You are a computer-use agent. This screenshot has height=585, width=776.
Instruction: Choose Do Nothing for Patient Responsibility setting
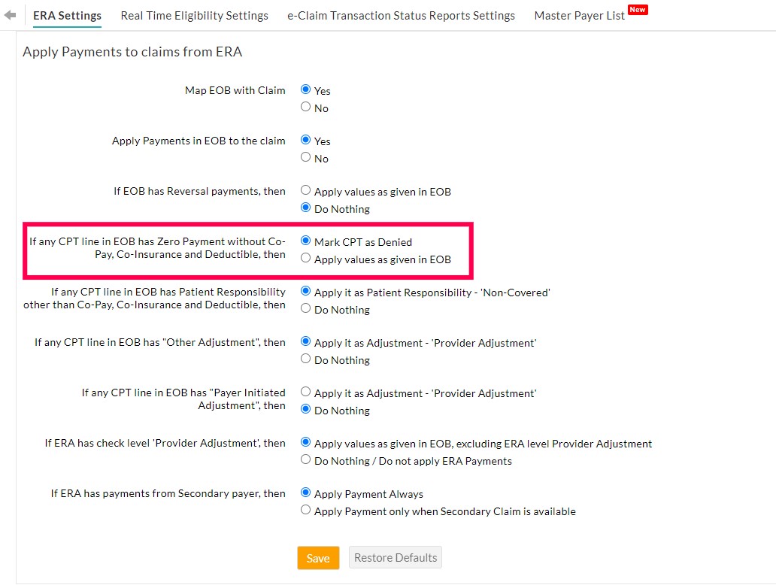tap(305, 309)
